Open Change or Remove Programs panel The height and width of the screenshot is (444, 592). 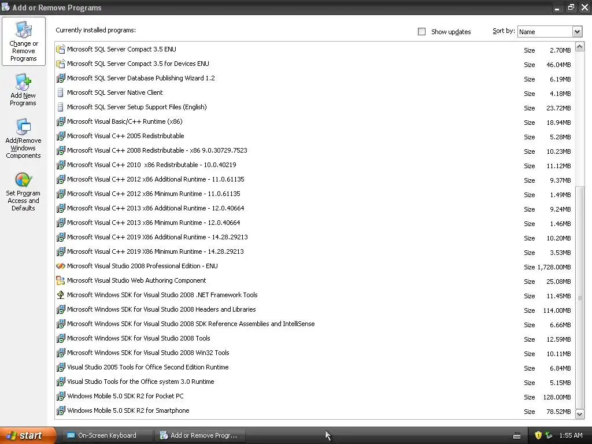click(x=23, y=41)
